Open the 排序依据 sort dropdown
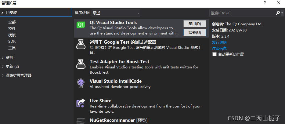This screenshot has height=124, width=285. 116,13
